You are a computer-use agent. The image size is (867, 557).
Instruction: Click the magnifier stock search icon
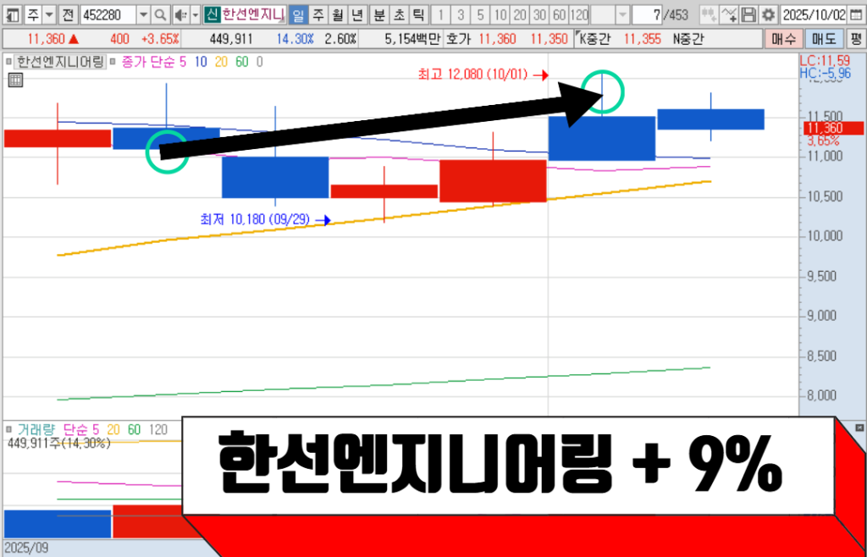[160, 15]
